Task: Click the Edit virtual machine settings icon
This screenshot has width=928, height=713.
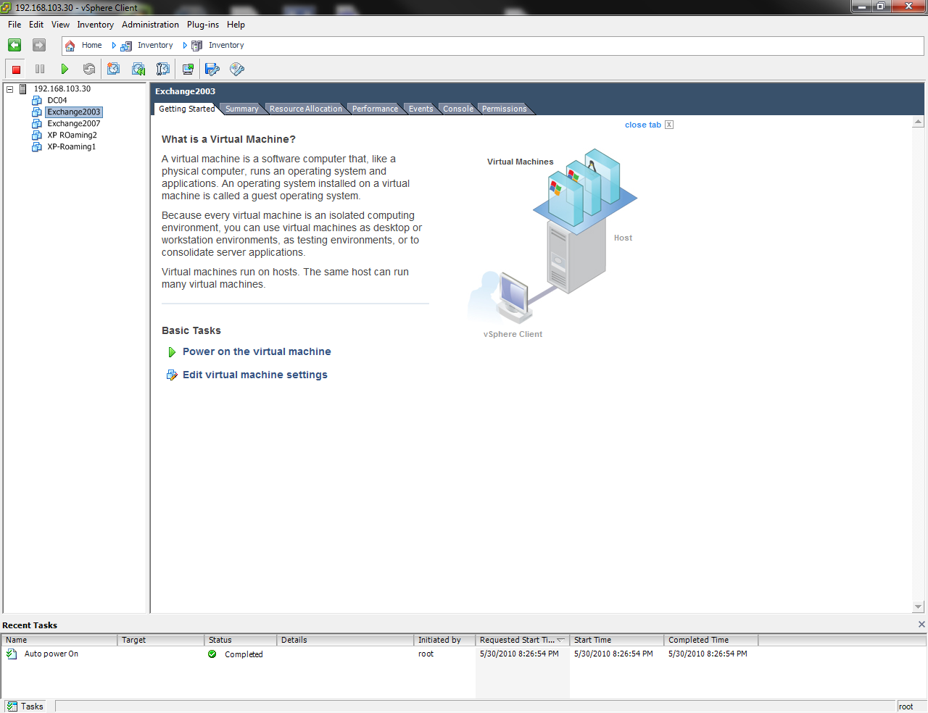Action: [x=172, y=375]
